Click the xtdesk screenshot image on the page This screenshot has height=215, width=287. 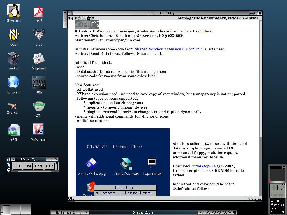tap(122, 162)
